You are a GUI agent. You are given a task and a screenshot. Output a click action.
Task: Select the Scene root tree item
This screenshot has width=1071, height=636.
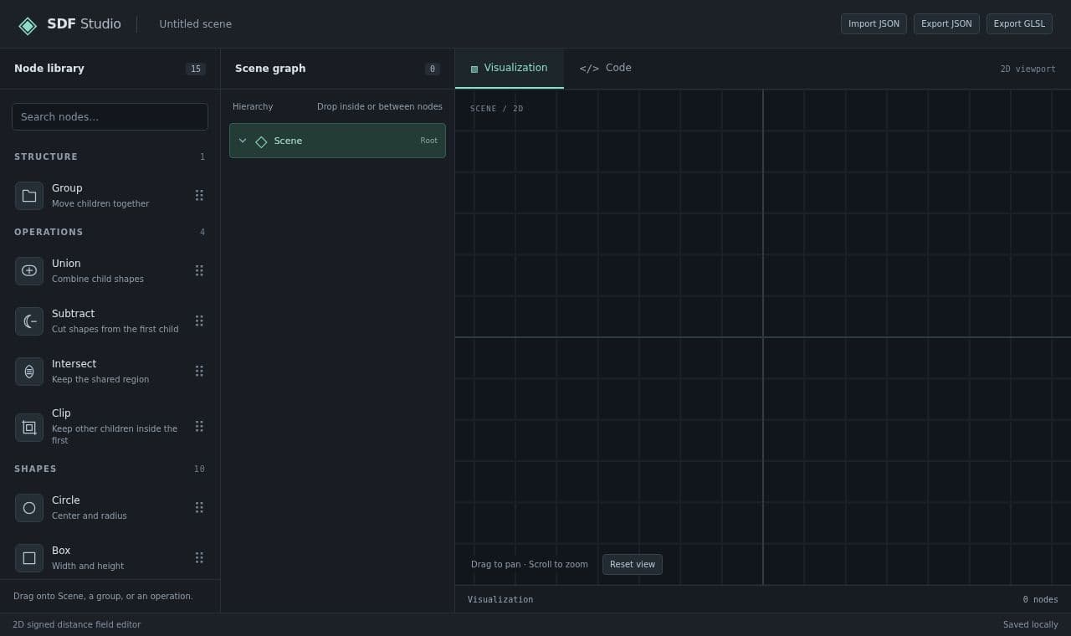pos(337,141)
